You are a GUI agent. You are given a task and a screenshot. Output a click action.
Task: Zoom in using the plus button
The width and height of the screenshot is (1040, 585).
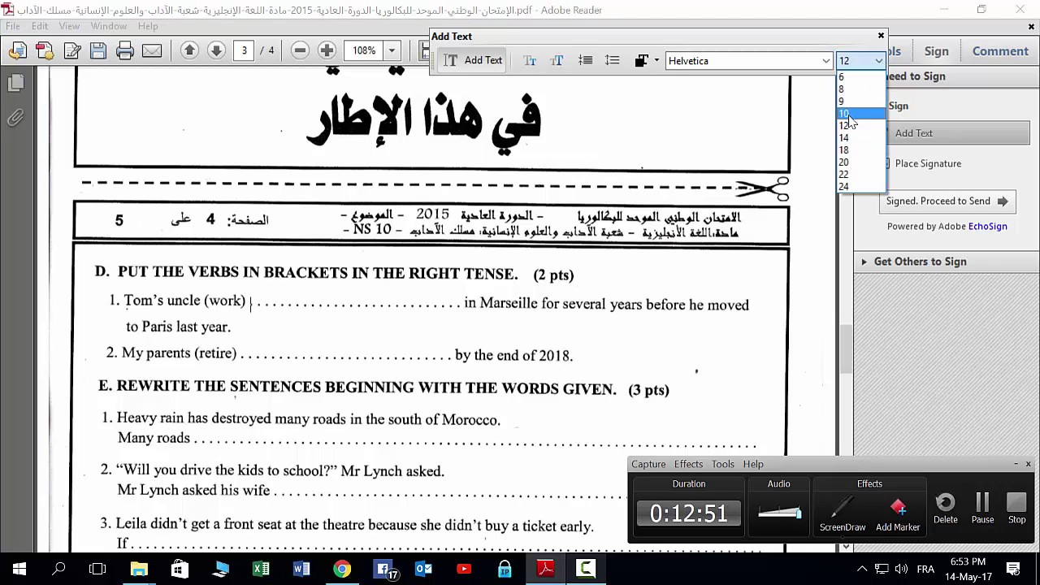click(x=327, y=50)
